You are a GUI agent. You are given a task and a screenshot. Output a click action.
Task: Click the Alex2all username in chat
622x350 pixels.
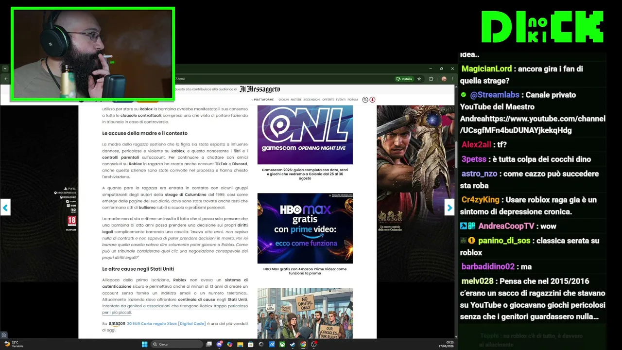point(476,145)
